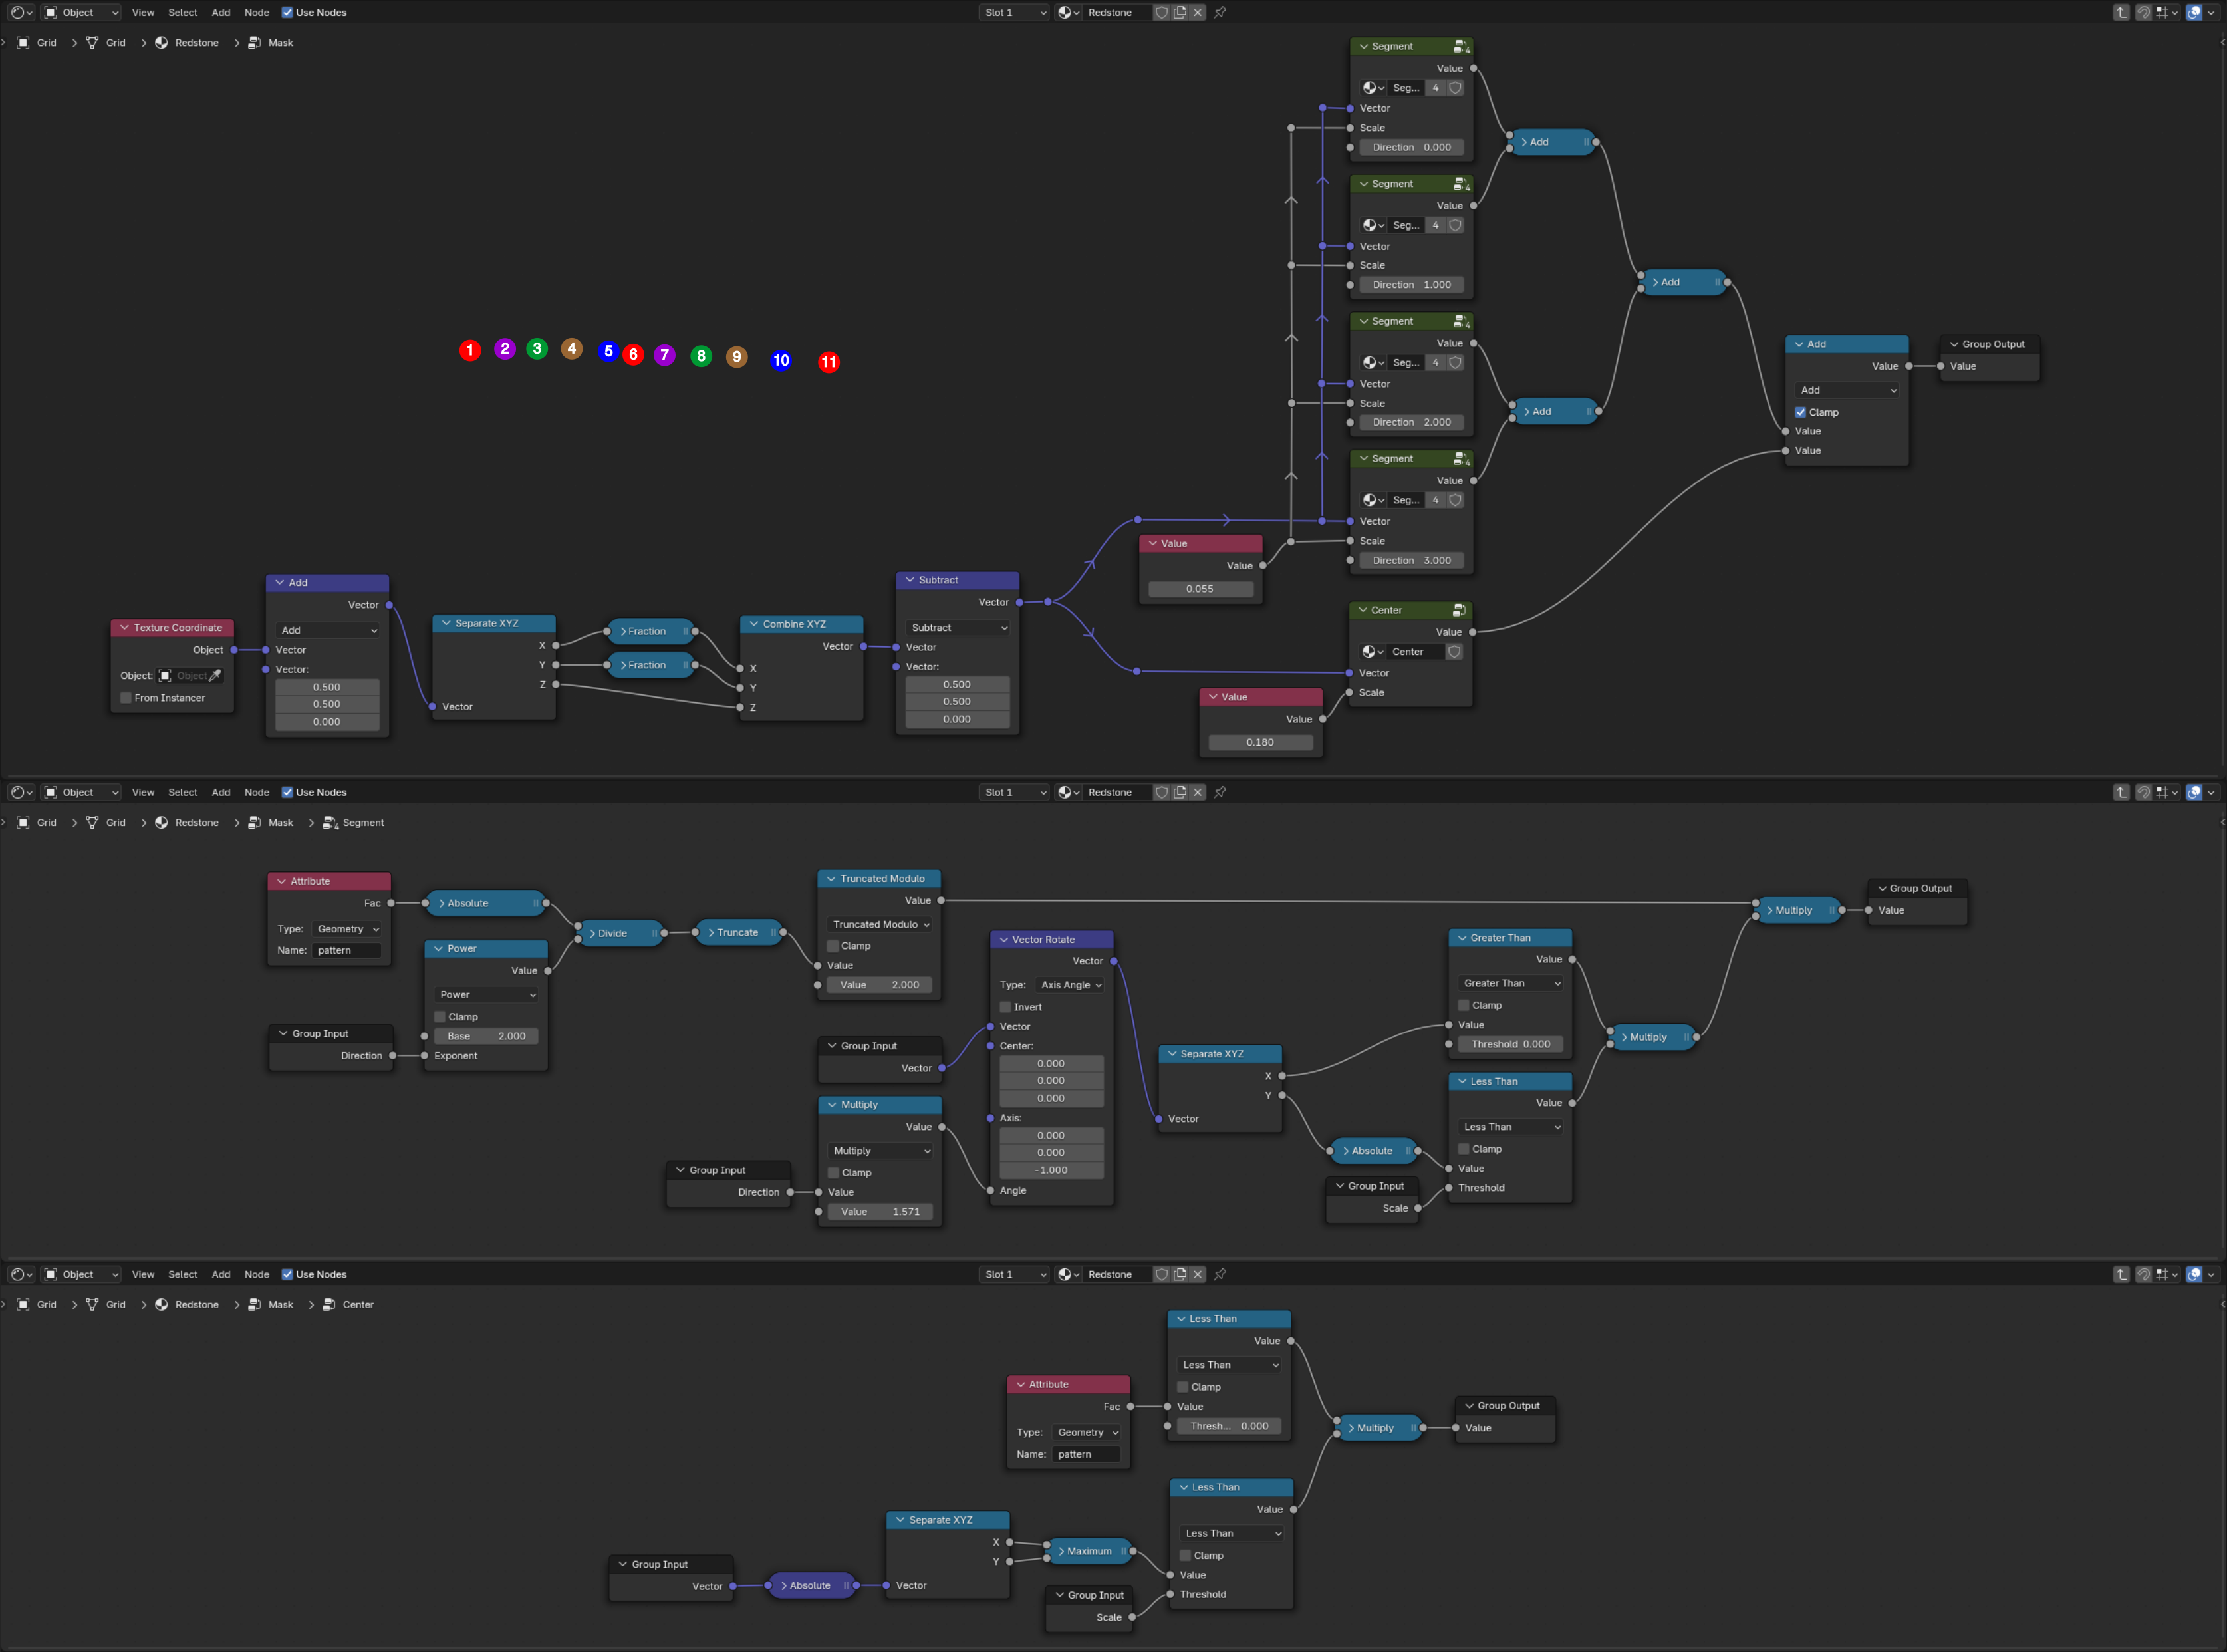2227x1652 pixels.
Task: Adjust the 0.055 Value node field
Action: point(1200,589)
